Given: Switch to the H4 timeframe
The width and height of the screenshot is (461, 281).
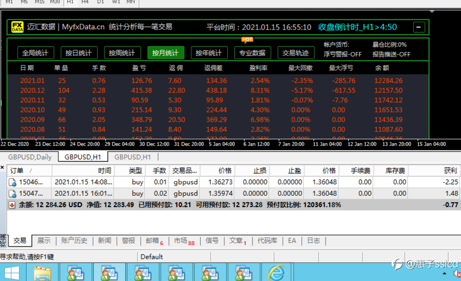Looking at the screenshot, I should tap(85, 2).
